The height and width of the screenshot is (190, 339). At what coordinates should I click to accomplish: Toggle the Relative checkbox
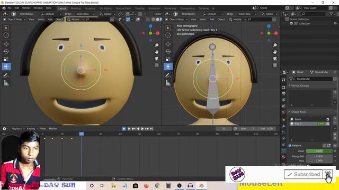(290, 146)
